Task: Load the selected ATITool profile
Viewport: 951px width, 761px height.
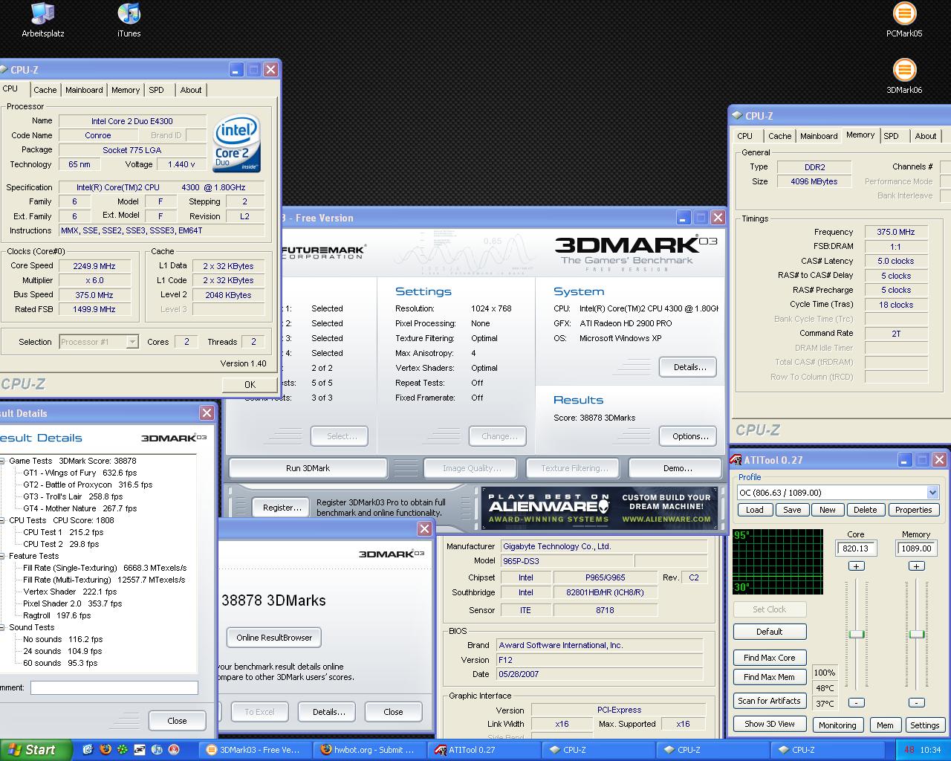Action: pos(754,510)
